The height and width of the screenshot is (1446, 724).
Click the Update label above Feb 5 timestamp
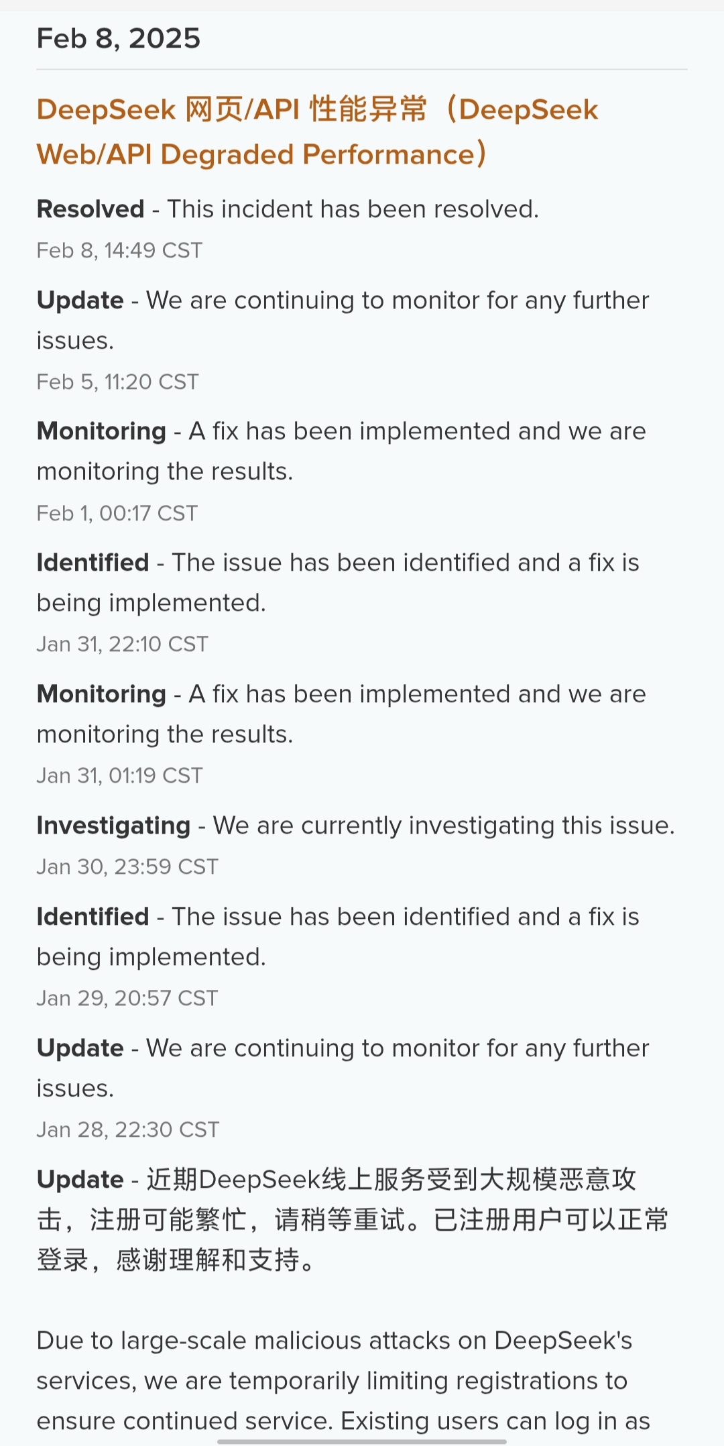[80, 300]
